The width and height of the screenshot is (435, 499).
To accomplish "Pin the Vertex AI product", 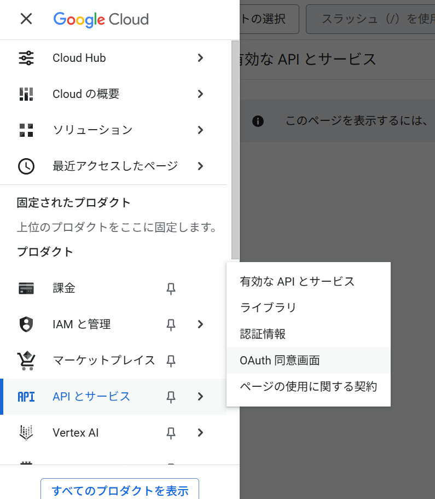I will (171, 433).
